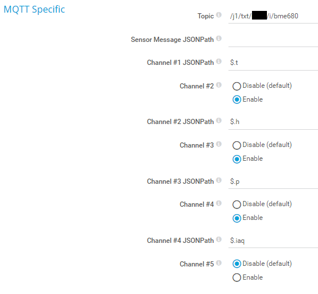Image resolution: width=318 pixels, height=294 pixels.
Task: Click the info icon next to Topic
Action: point(219,15)
